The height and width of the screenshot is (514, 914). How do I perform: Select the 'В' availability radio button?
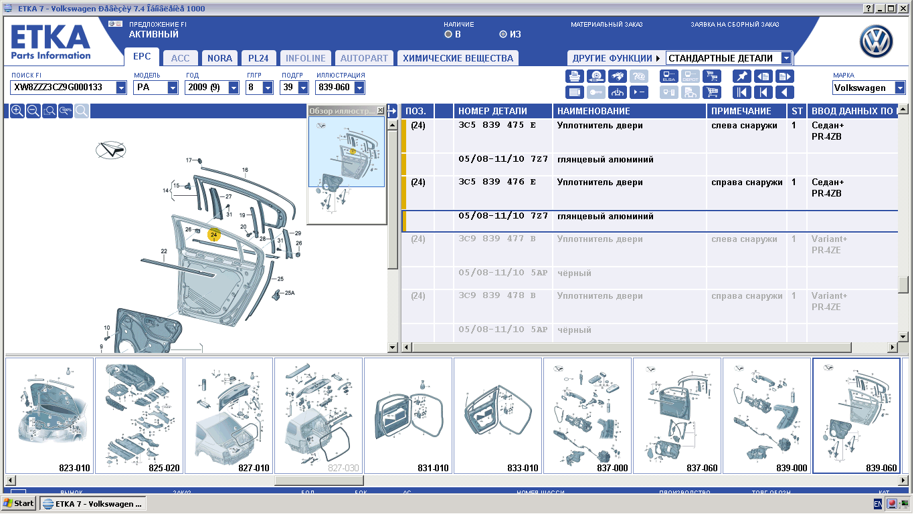(x=448, y=34)
